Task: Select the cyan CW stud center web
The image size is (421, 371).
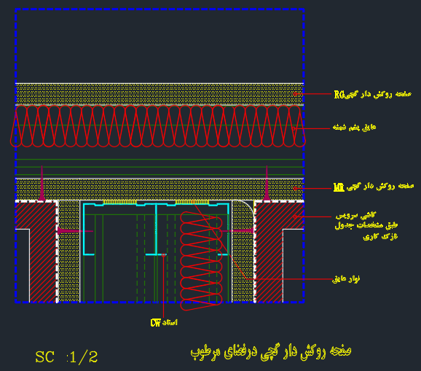Action: 156,230
